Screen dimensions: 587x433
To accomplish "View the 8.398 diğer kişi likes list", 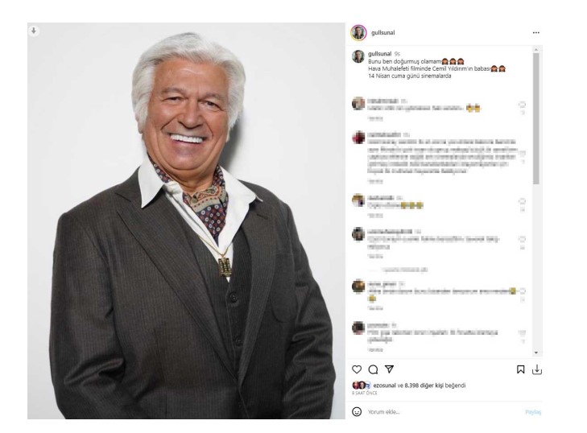I will 426,385.
